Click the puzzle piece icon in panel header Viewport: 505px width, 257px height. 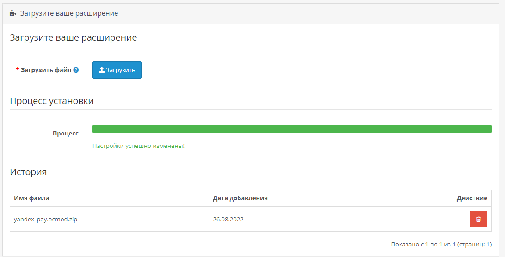(x=13, y=13)
